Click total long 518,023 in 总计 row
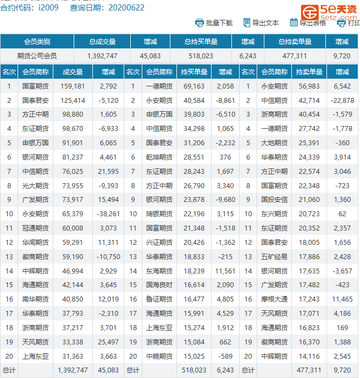Image resolution: width=360 pixels, height=378 pixels. point(194,370)
